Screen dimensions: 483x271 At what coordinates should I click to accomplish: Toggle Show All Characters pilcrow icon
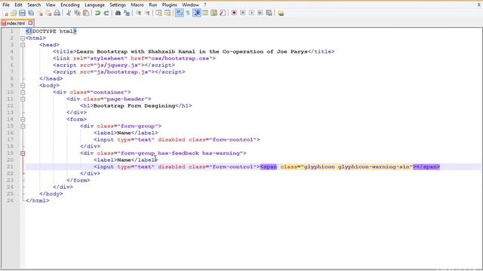[x=188, y=13]
